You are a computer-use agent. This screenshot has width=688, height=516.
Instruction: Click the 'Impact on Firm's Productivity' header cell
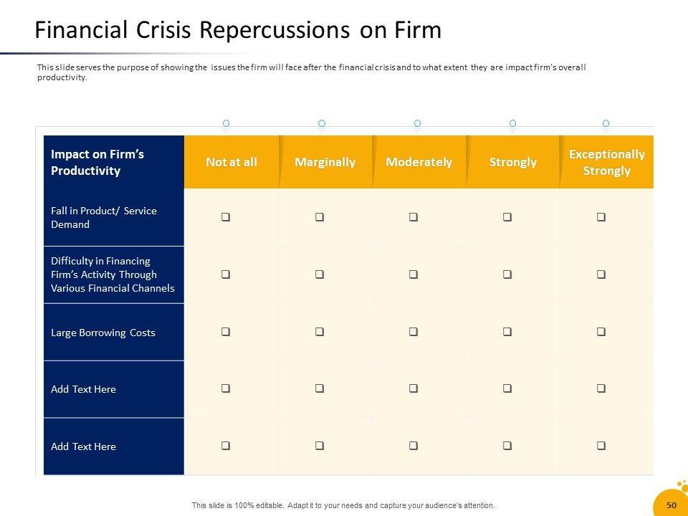[113, 162]
